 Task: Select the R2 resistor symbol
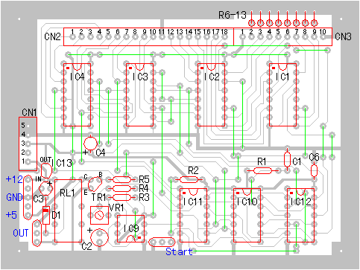coord(189,179)
